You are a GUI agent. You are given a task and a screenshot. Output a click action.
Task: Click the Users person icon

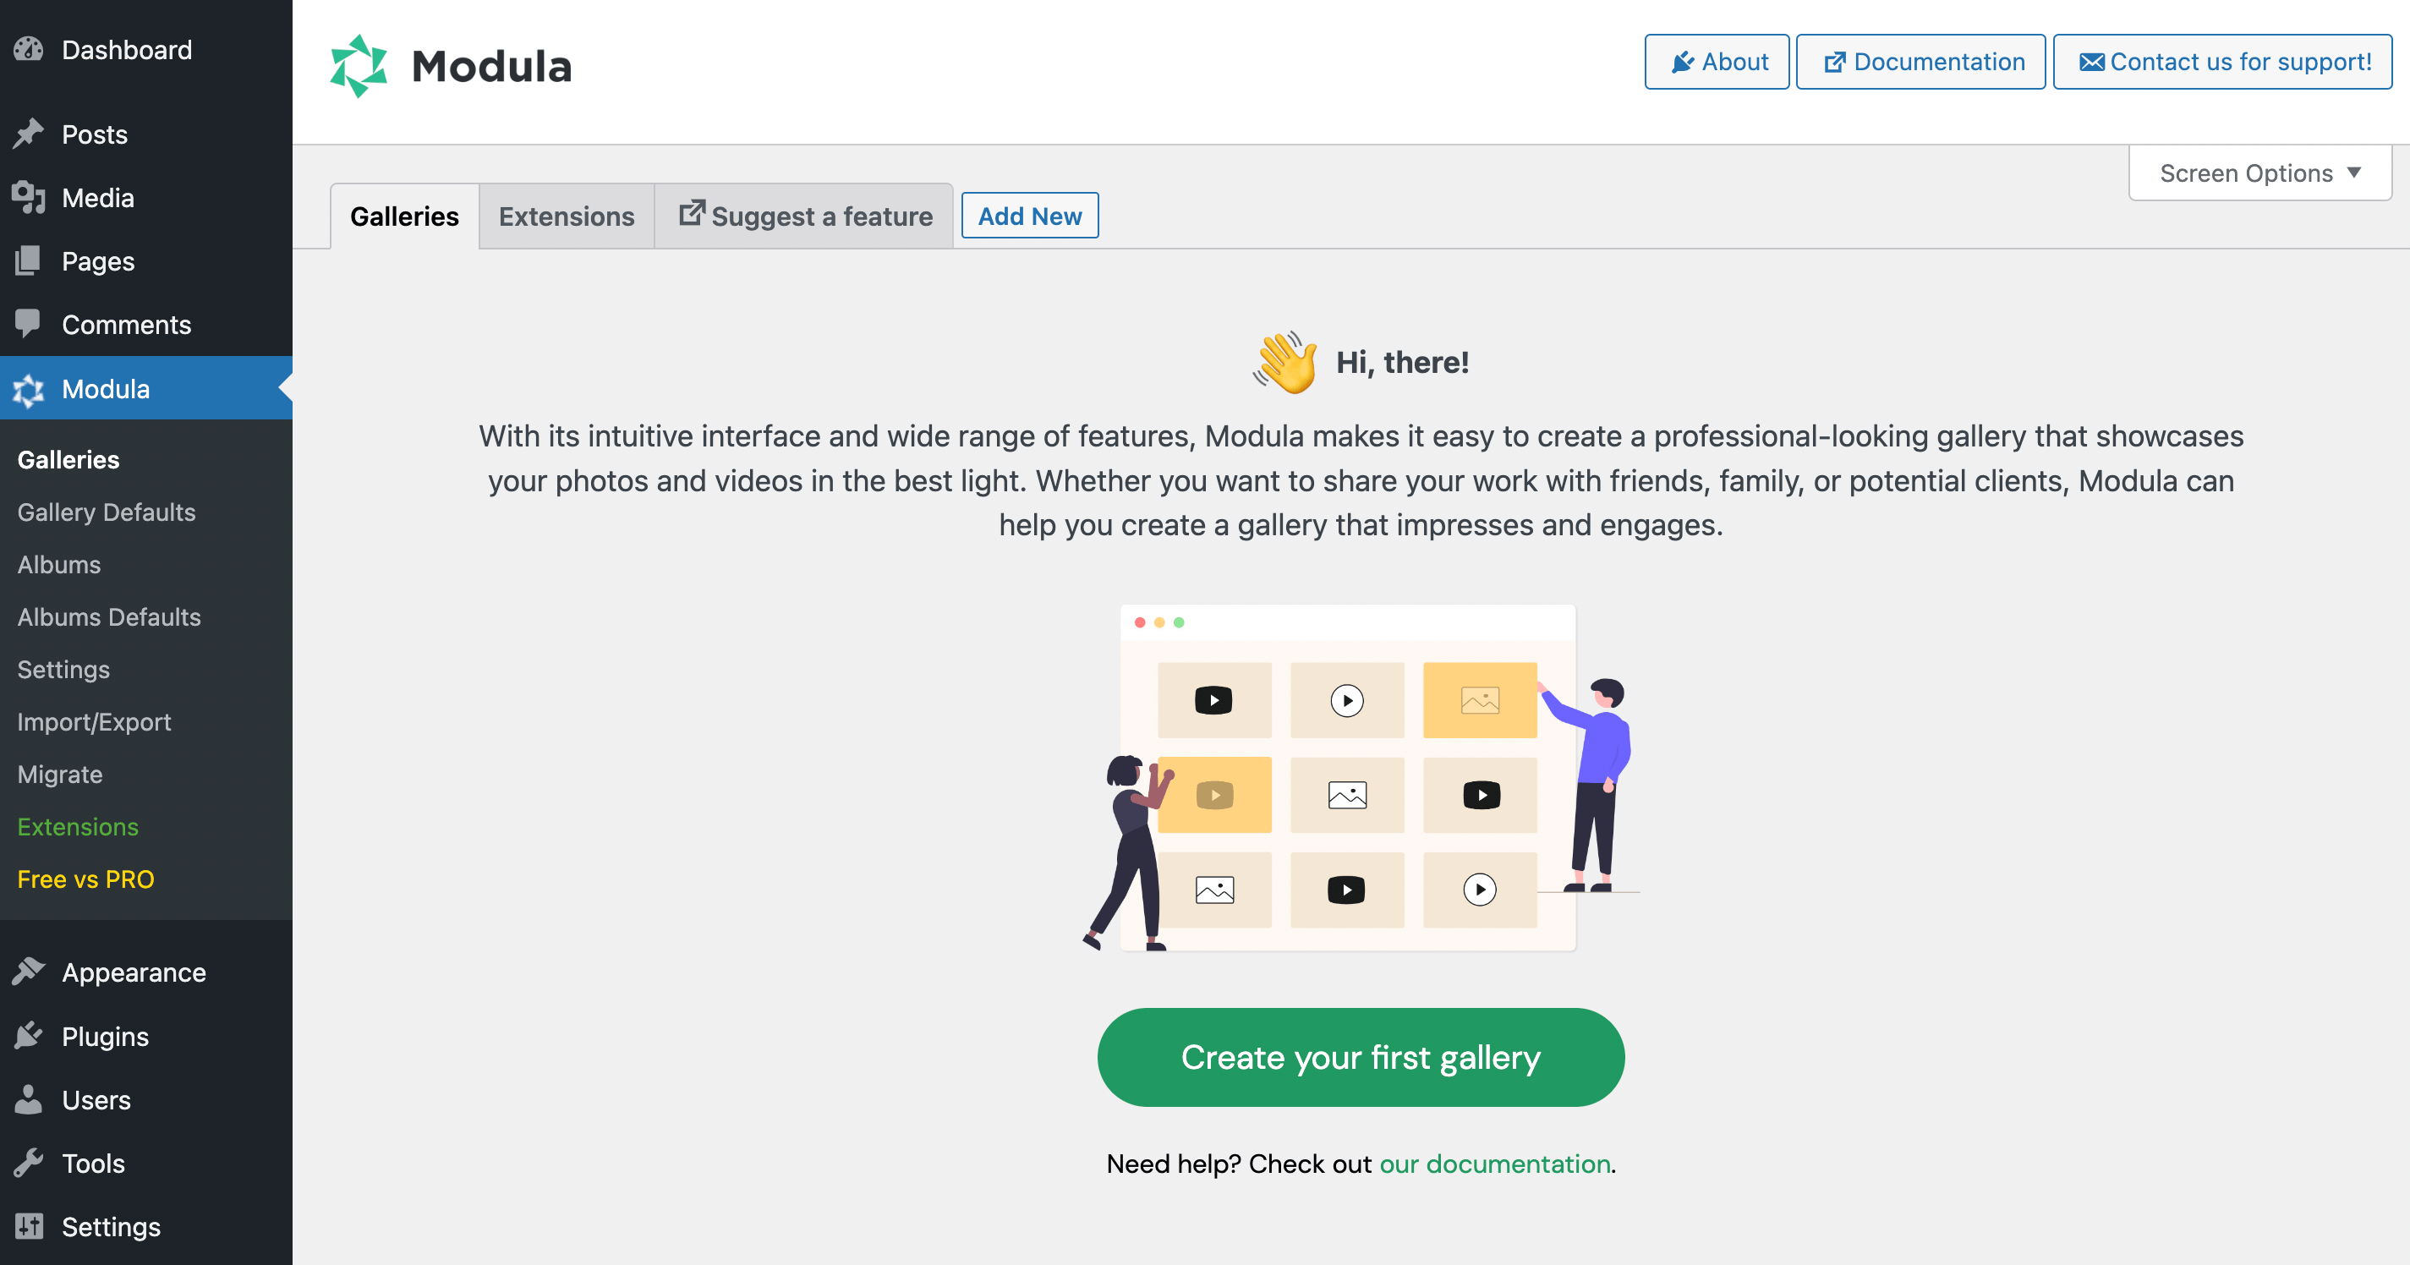[29, 1099]
